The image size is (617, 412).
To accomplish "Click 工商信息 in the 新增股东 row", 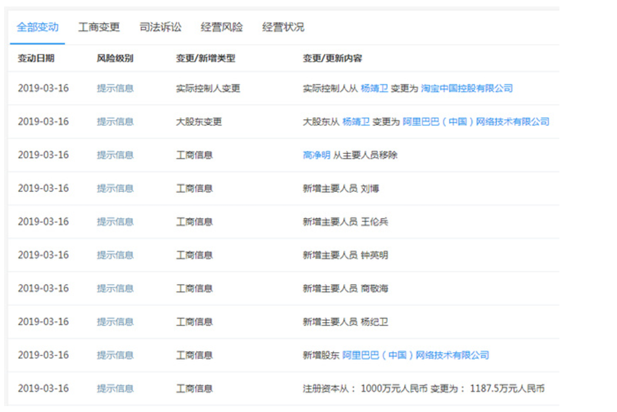I will click(x=194, y=356).
